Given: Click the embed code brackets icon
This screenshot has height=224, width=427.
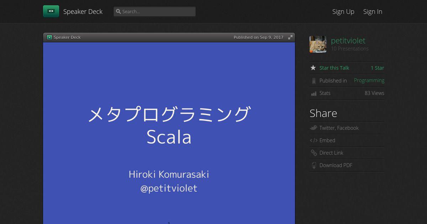Looking at the screenshot, I should pyautogui.click(x=313, y=140).
